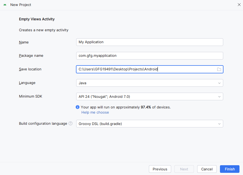Close the New Project dialog
243x175 pixels.
click(239, 5)
